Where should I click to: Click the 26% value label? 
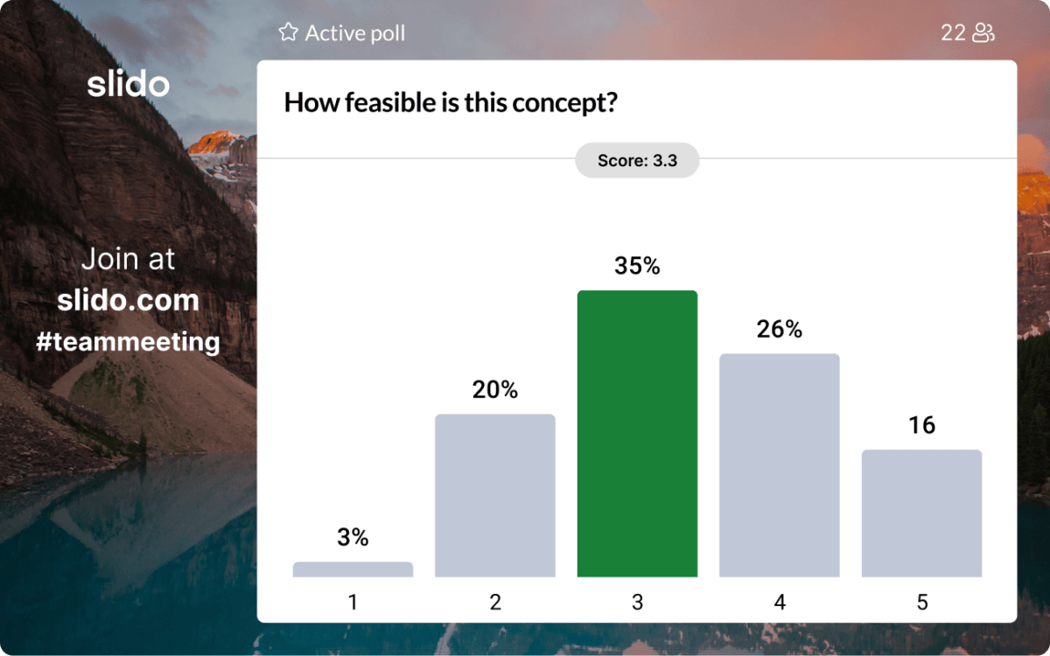coord(780,330)
